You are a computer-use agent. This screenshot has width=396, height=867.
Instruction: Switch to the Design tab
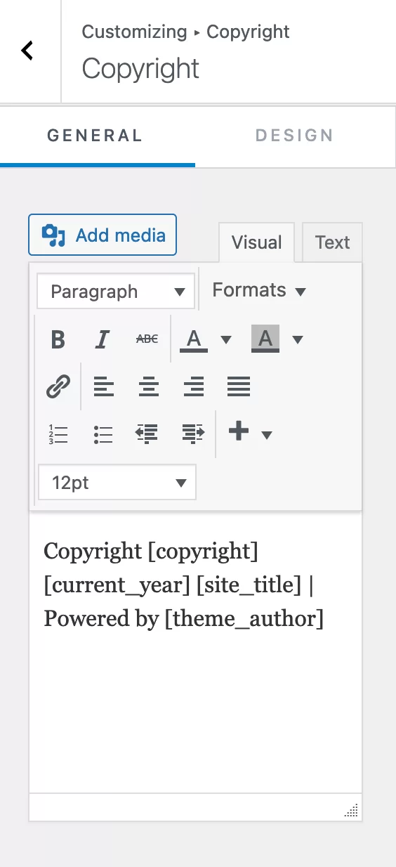pyautogui.click(x=294, y=136)
